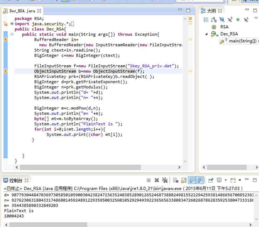Image resolution: width=259 pixels, height=227 pixels.
Task: Toggle scroll lock in console
Action: tap(184, 180)
